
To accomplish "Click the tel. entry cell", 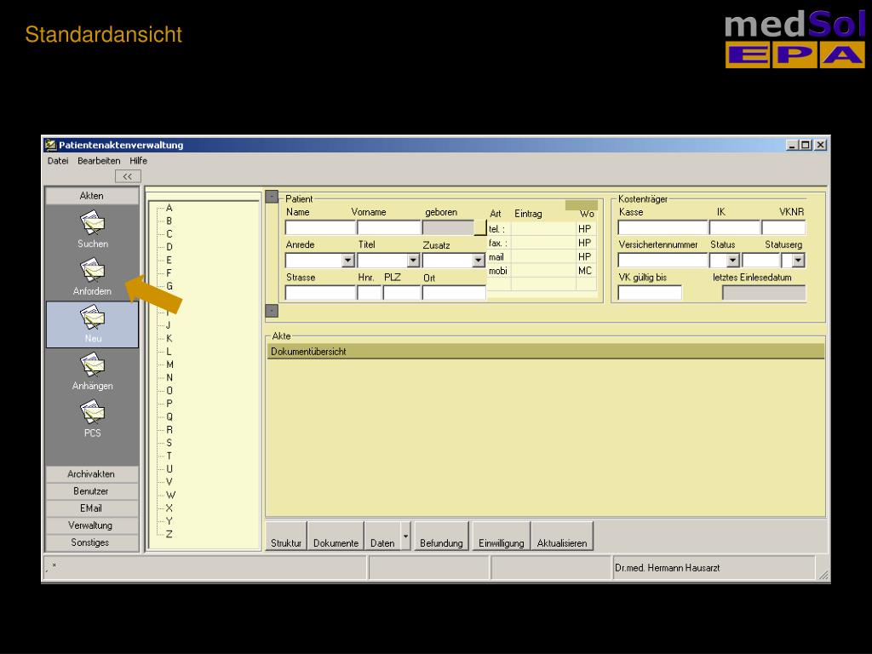I will coord(543,228).
